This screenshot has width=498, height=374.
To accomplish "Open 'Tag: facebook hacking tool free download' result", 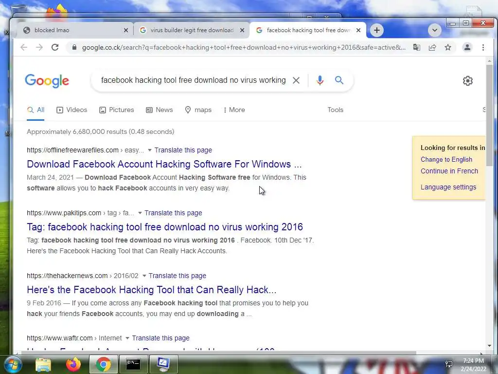I will [x=165, y=227].
